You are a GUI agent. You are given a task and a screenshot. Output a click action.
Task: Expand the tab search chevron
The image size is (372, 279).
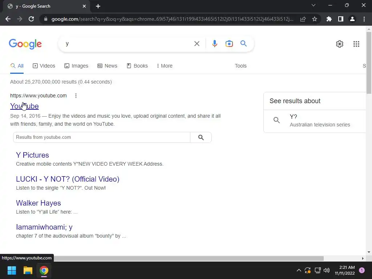(314, 5)
